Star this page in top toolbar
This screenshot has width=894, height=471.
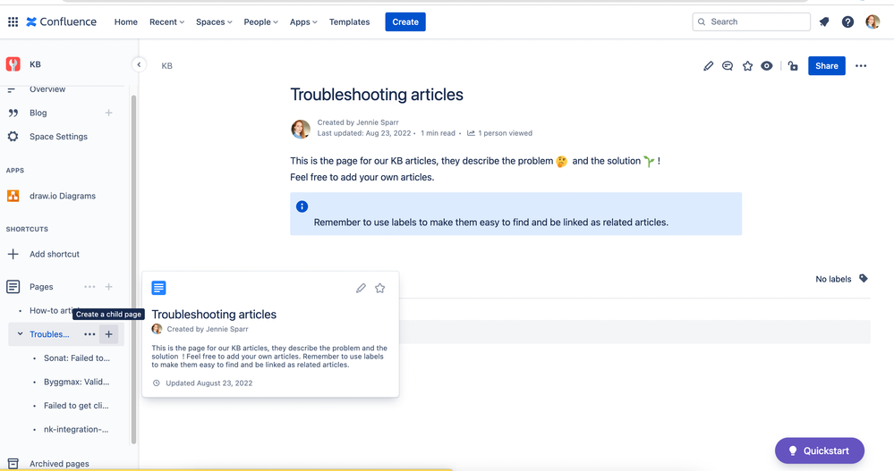(x=747, y=66)
